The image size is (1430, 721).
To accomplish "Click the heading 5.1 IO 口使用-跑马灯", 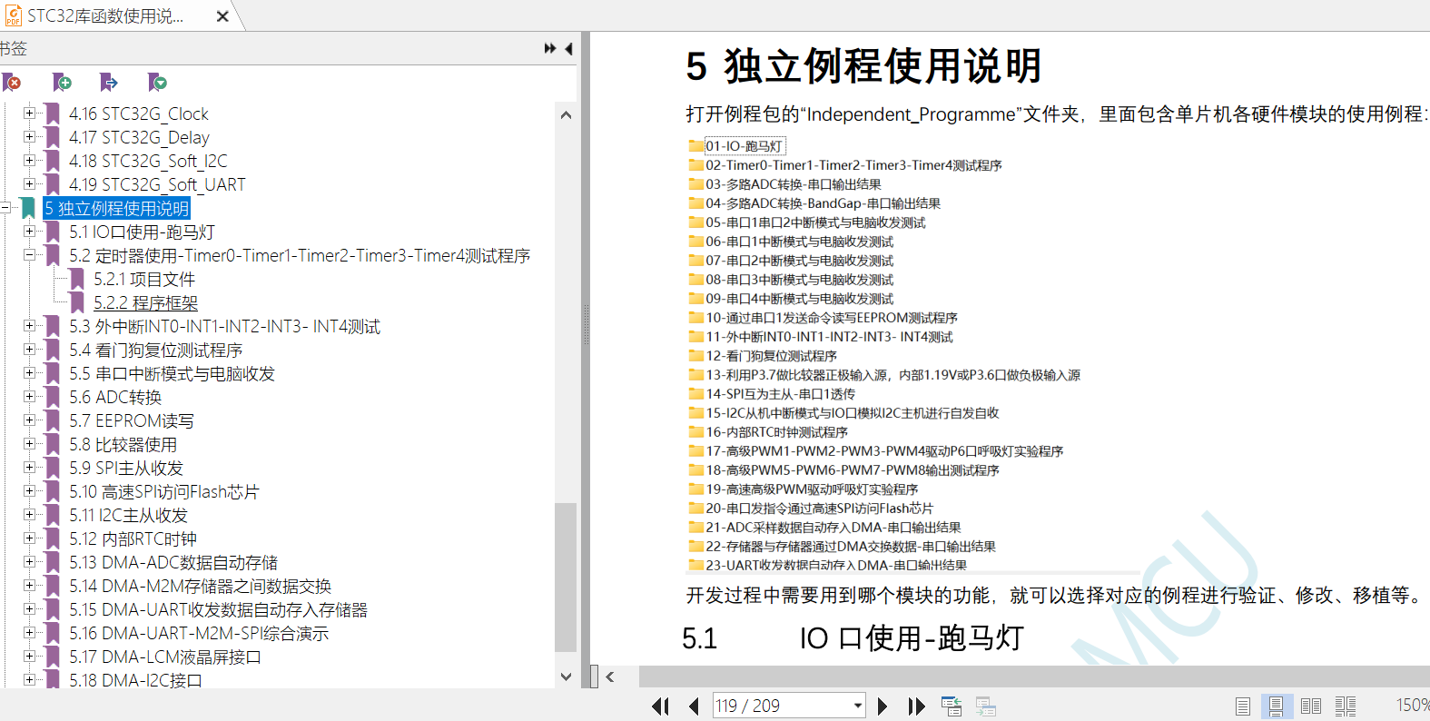I will pos(853,637).
